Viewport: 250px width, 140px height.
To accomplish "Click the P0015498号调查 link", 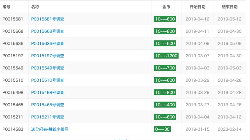I will point(48,93).
